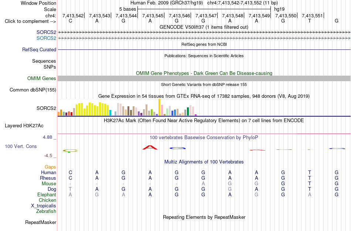Select the Sequences track label

[x=44, y=61]
